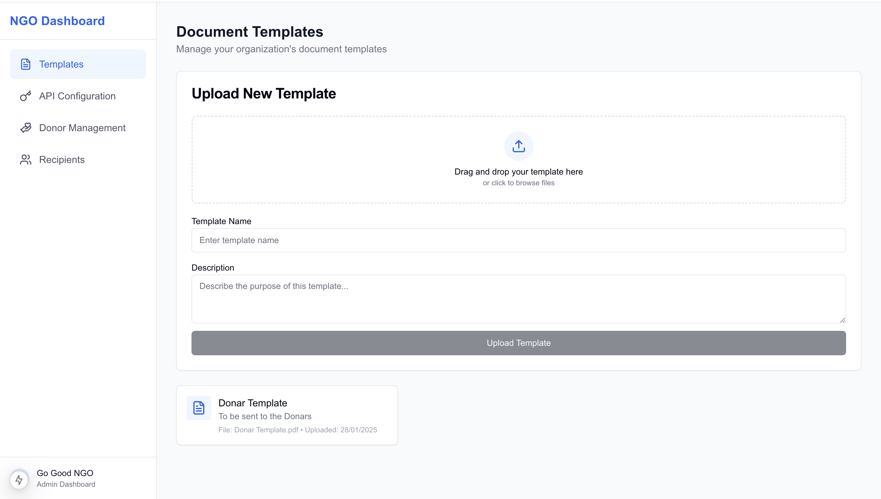Click the Donar Template file icon
Image resolution: width=881 pixels, height=499 pixels.
coord(199,408)
